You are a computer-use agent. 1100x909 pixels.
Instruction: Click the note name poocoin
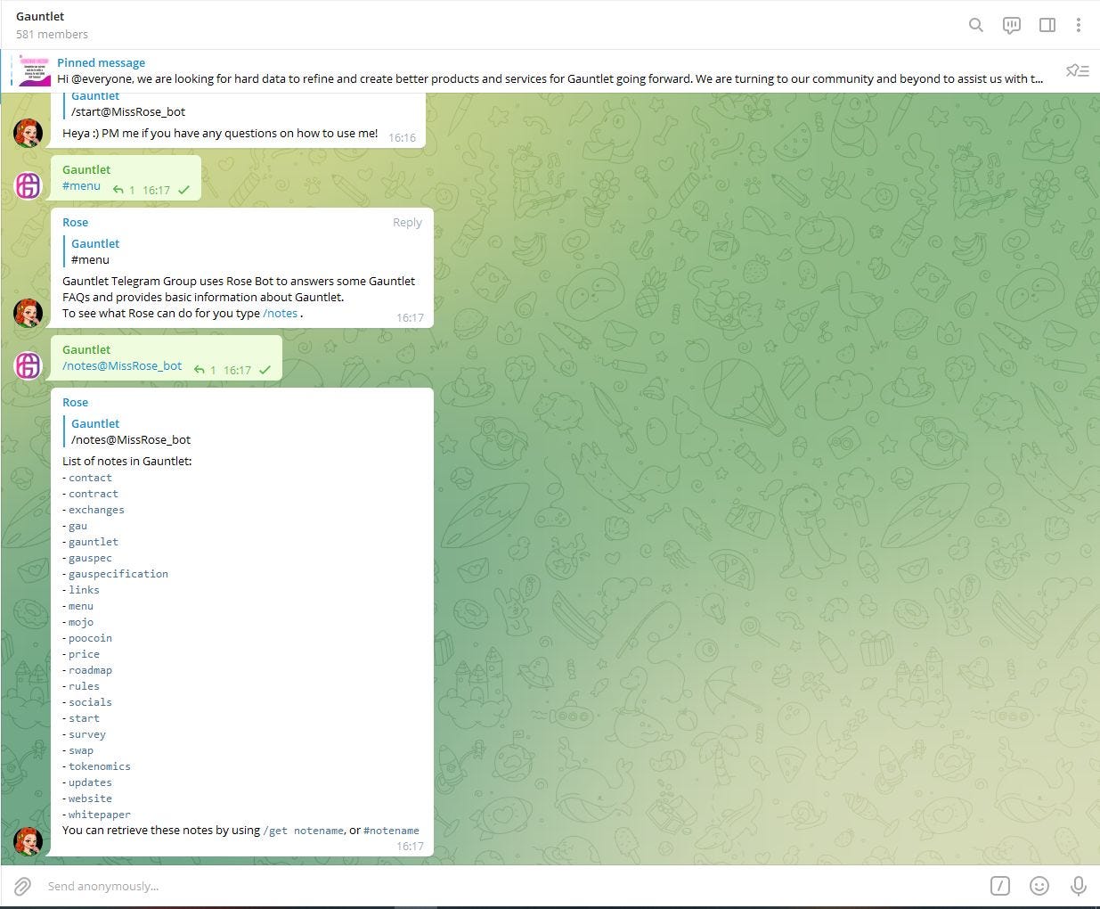90,638
